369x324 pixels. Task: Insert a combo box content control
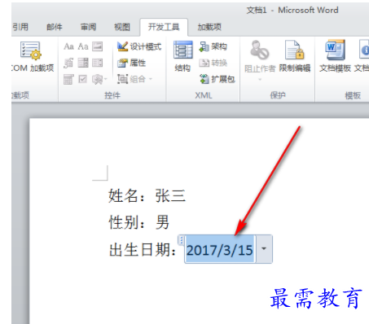pyautogui.click(x=83, y=63)
